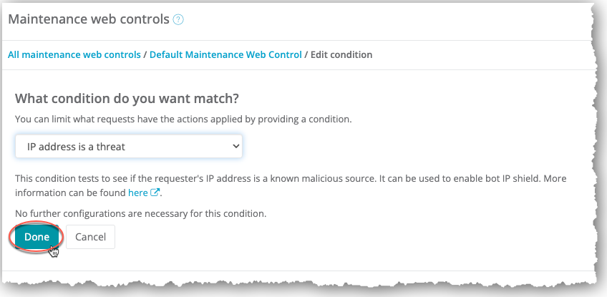
Task: Click the Edit condition breadcrumb text
Action: [x=341, y=54]
